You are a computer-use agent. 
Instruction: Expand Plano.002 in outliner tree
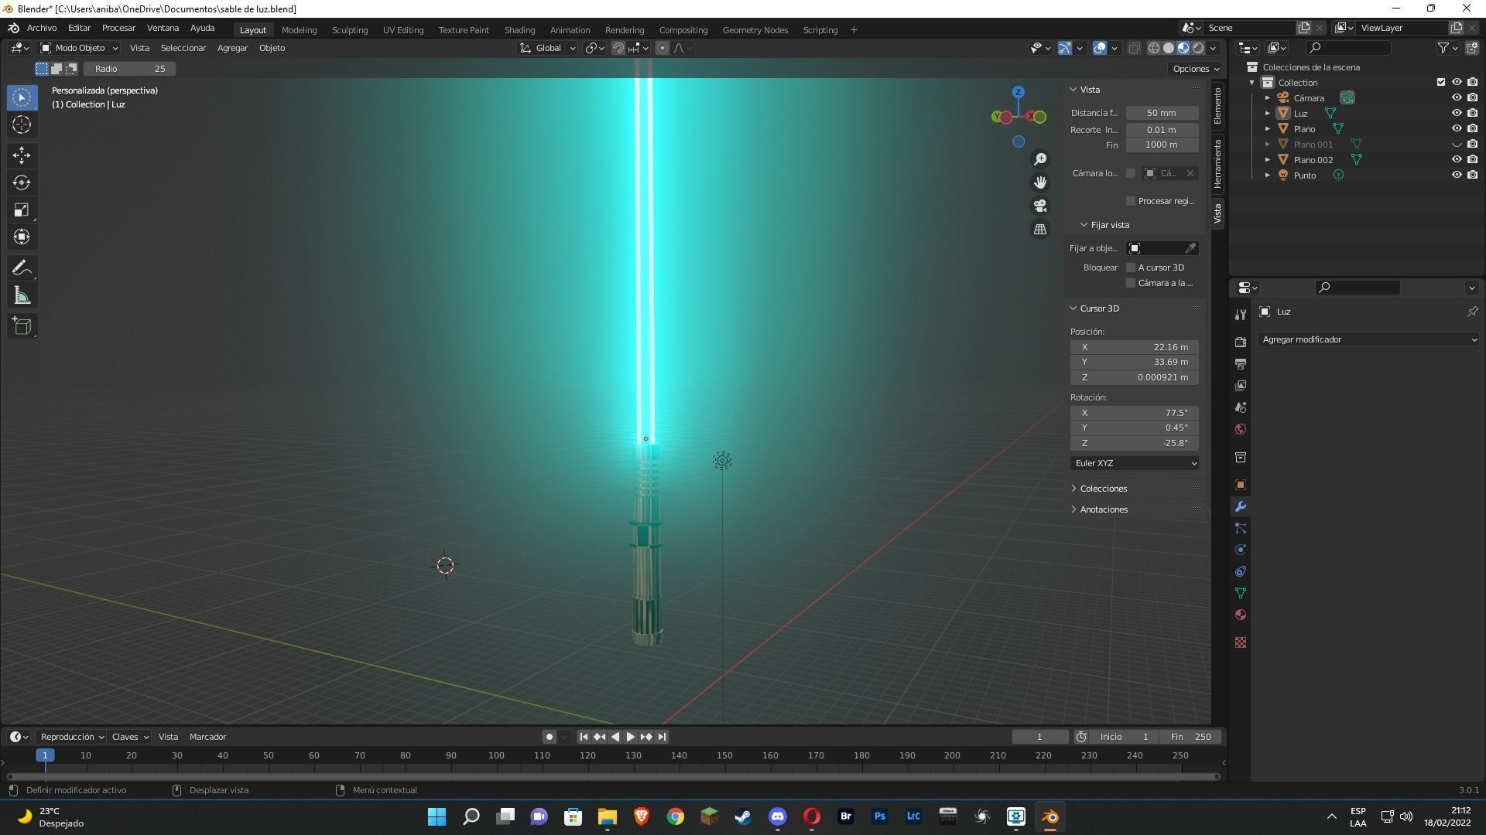[1268, 160]
